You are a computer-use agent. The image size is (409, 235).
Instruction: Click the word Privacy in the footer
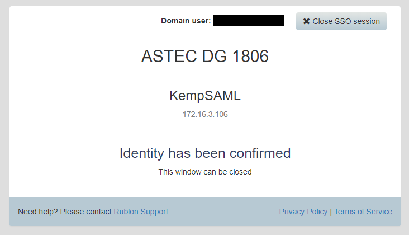click(292, 211)
